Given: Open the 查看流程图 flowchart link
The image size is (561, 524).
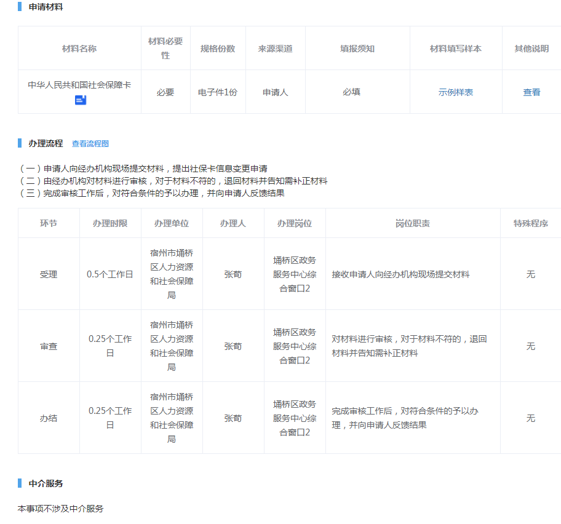Looking at the screenshot, I should click(90, 144).
